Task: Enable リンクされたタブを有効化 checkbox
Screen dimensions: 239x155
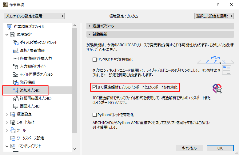Action: point(94,59)
